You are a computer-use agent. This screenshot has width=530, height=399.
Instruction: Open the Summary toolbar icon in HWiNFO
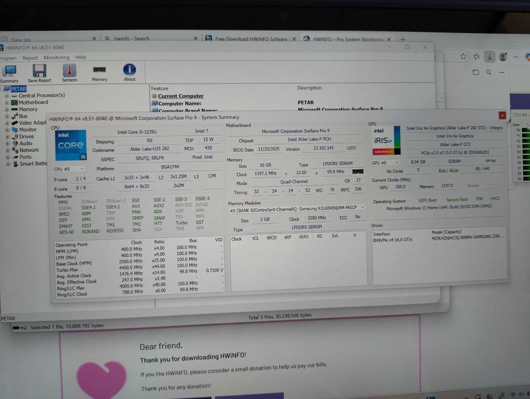click(x=9, y=74)
